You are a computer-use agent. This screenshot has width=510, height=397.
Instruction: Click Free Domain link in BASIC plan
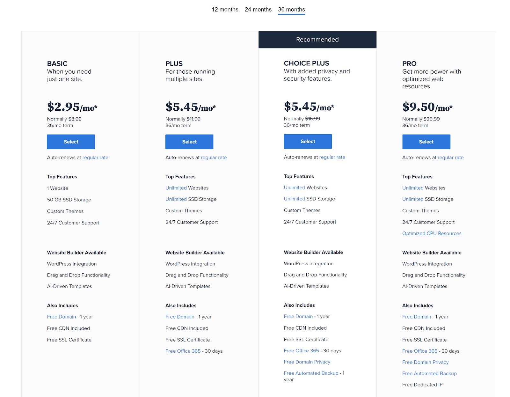tap(62, 317)
